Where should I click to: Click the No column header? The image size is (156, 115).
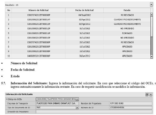(x=9, y=10)
